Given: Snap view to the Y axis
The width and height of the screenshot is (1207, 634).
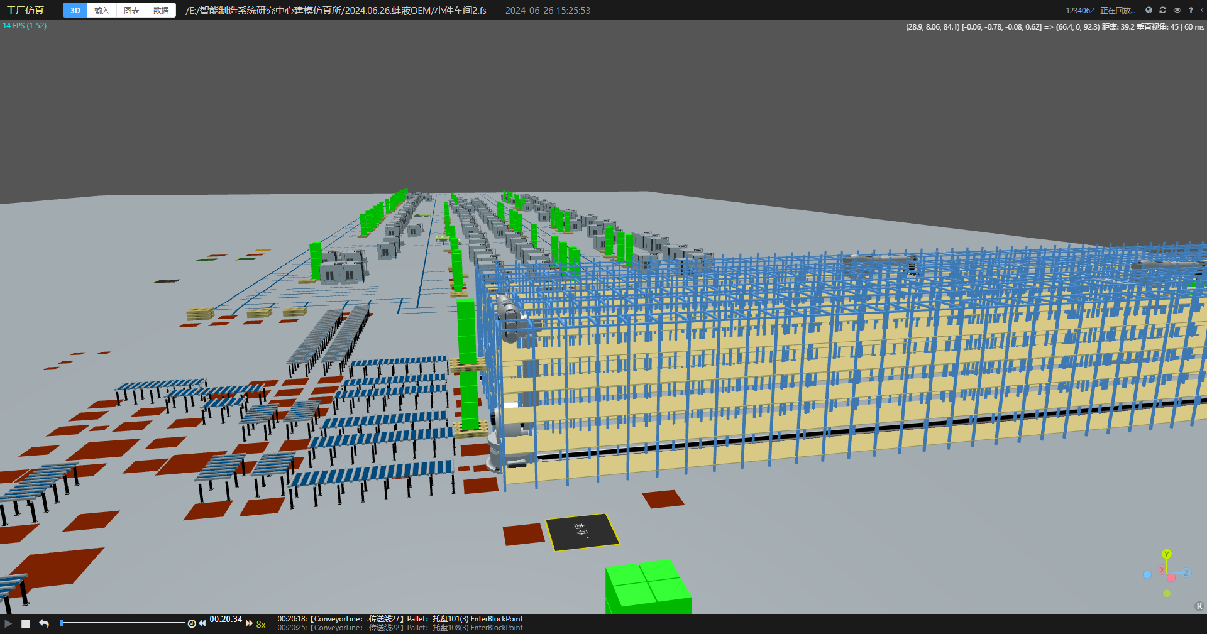Looking at the screenshot, I should (1167, 554).
